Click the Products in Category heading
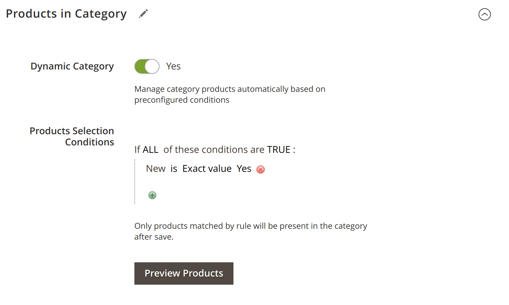This screenshot has width=509, height=305. click(x=66, y=14)
